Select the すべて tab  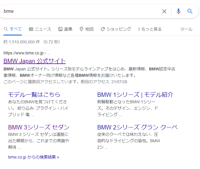click(x=13, y=29)
